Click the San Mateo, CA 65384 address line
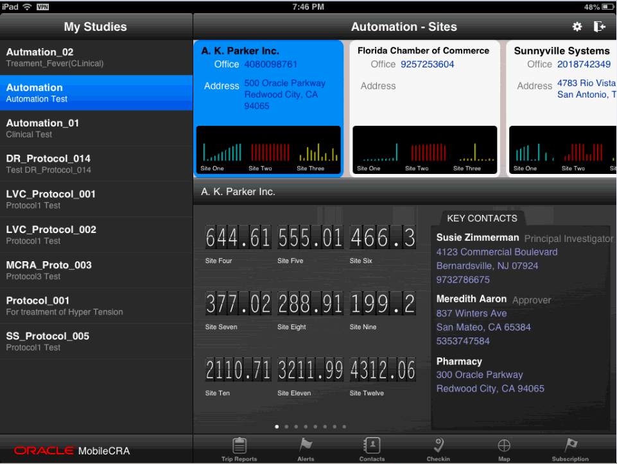Image resolution: width=617 pixels, height=464 pixels. point(483,327)
